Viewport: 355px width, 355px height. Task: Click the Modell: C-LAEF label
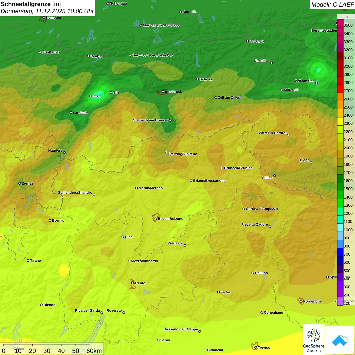tap(332, 5)
